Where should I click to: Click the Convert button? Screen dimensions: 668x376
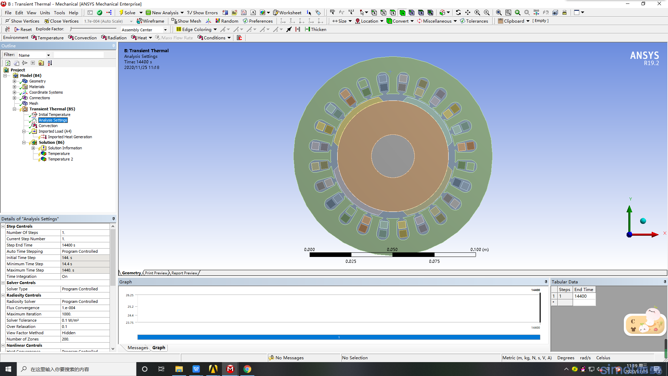400,21
